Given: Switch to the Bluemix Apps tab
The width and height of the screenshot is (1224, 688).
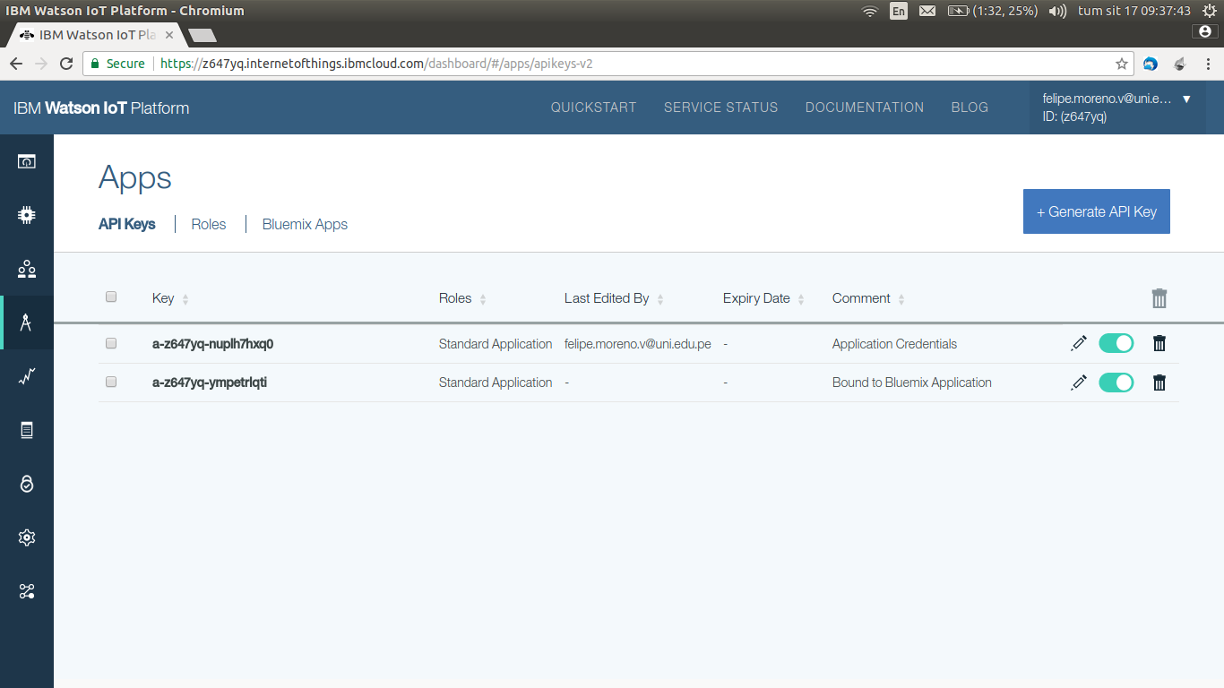Looking at the screenshot, I should [x=305, y=224].
